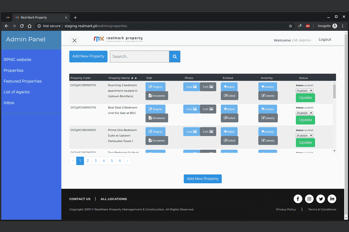Screen dimensions: 349x232
Task: Update status of DSTgRC085190619
Action: point(305,143)
